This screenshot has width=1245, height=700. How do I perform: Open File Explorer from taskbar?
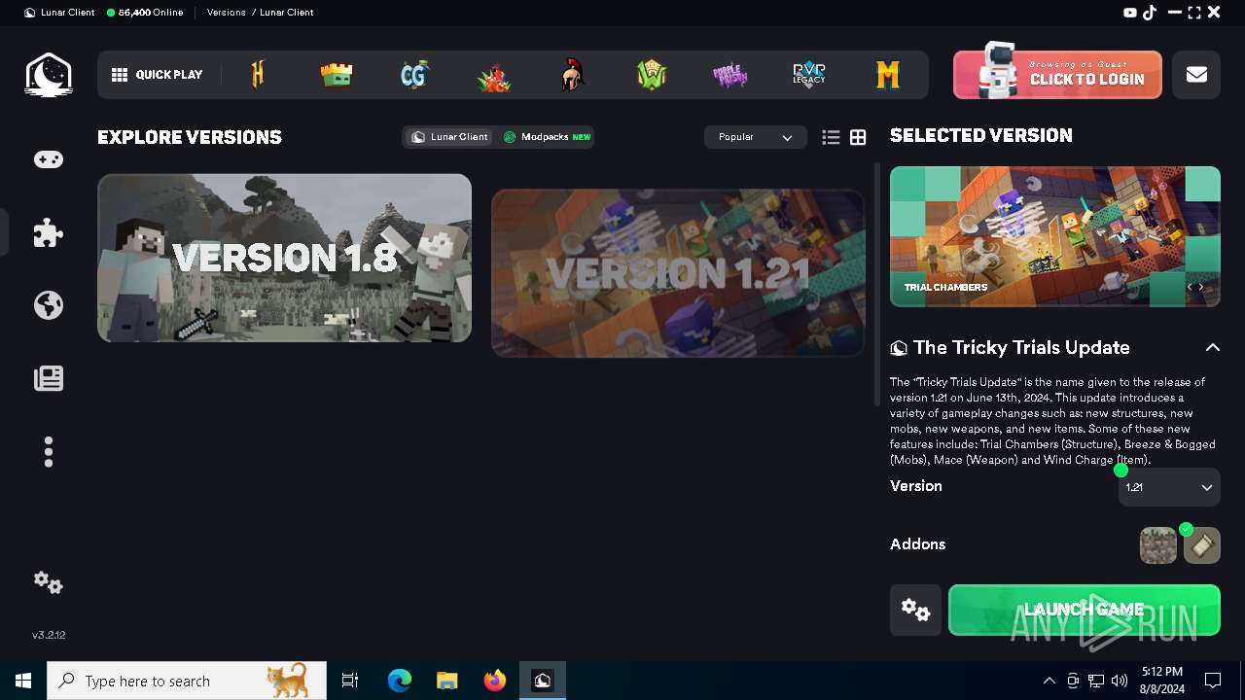(x=447, y=681)
